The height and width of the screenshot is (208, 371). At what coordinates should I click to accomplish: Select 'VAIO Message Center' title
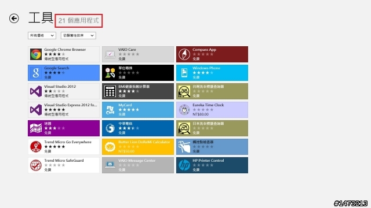tap(137, 161)
